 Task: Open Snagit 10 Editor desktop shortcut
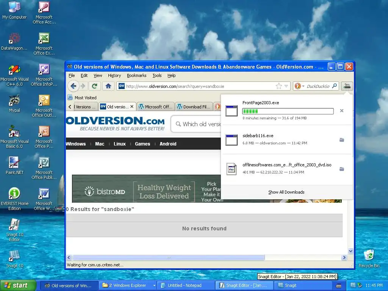(14, 230)
